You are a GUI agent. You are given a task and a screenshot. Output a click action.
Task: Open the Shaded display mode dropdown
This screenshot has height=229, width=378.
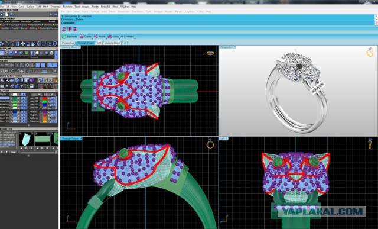[43, 57]
